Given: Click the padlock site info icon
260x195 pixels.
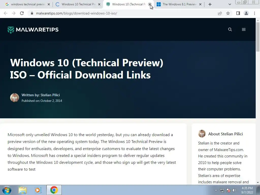Looking at the screenshot, I should 32,13.
